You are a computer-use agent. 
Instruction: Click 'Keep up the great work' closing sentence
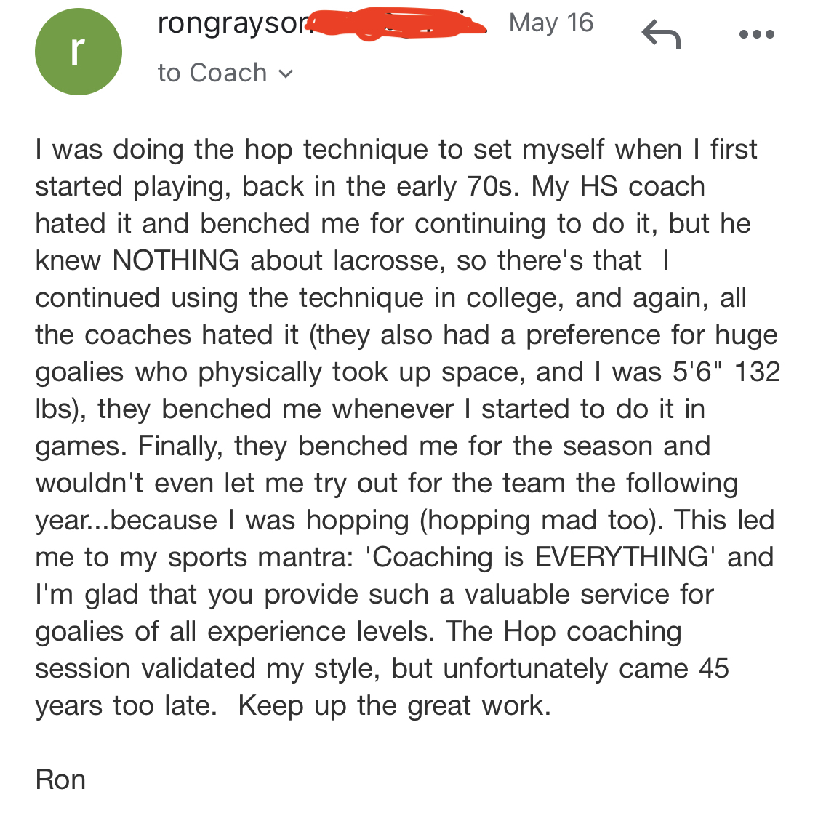point(394,706)
